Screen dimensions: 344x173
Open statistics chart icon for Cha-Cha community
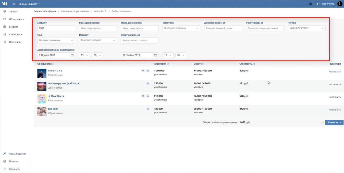pyautogui.click(x=148, y=71)
